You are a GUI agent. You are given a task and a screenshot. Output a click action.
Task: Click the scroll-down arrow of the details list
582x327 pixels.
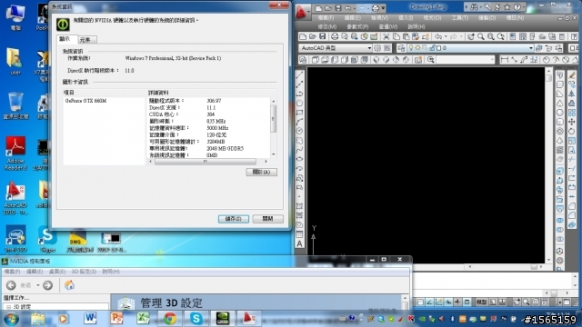[274, 154]
